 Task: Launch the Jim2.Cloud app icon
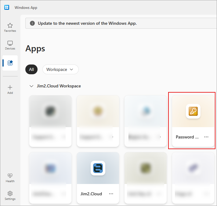(98, 168)
